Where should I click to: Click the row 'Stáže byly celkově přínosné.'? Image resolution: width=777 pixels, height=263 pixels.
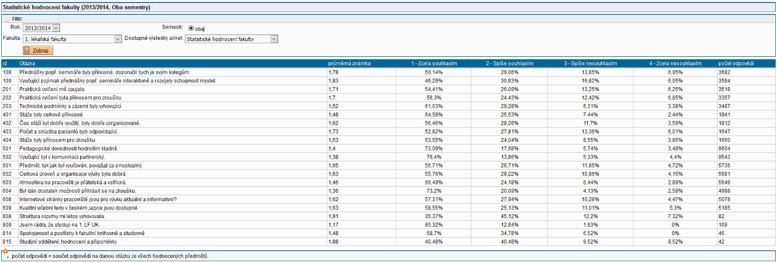click(52, 114)
